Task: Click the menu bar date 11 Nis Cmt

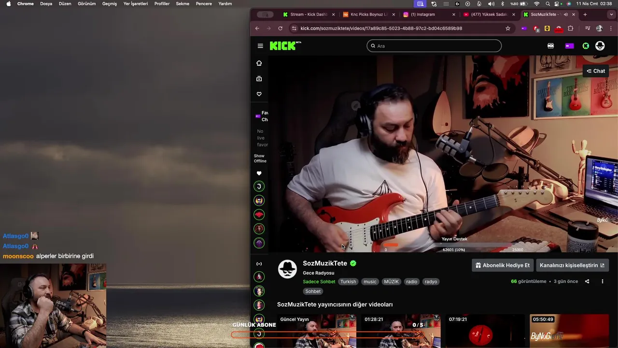Action: click(587, 4)
